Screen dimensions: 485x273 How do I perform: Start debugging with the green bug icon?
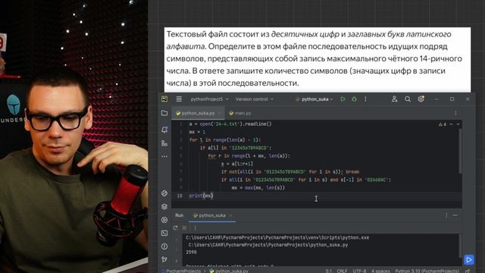tap(354, 99)
